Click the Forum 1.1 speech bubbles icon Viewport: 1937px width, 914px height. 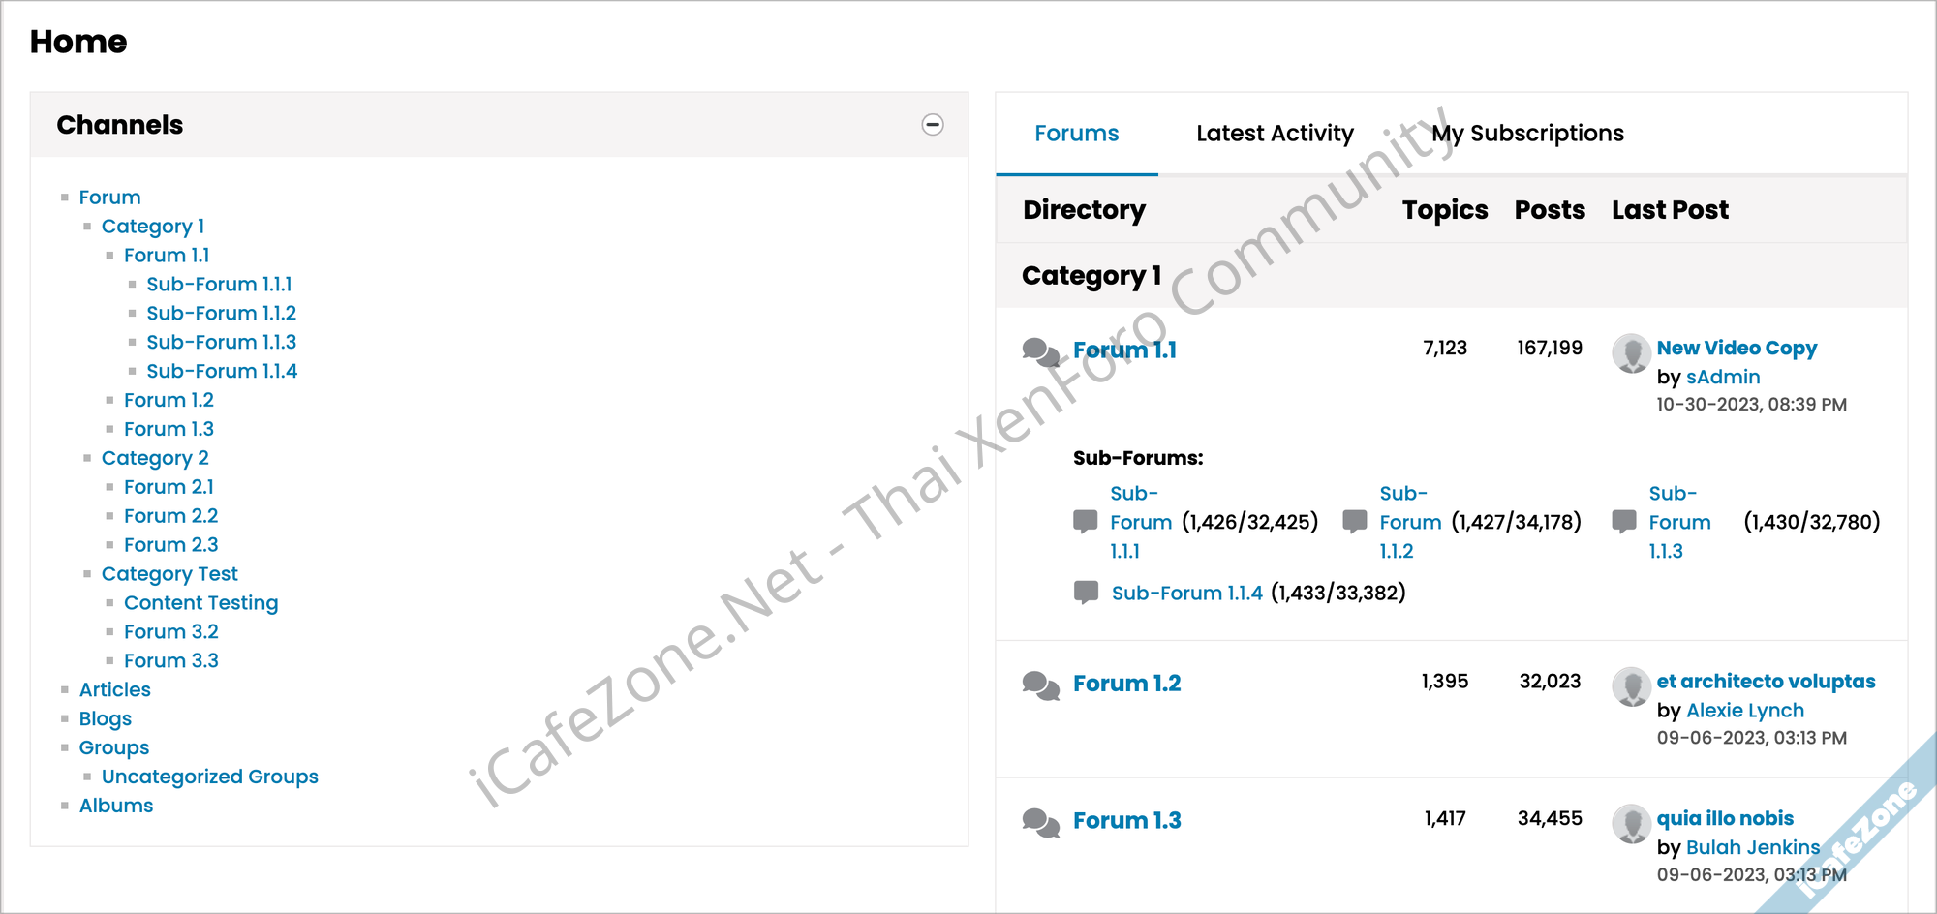(x=1040, y=351)
